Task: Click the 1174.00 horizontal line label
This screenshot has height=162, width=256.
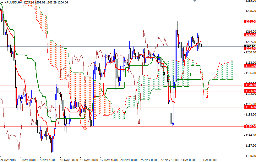Action: tap(250, 91)
